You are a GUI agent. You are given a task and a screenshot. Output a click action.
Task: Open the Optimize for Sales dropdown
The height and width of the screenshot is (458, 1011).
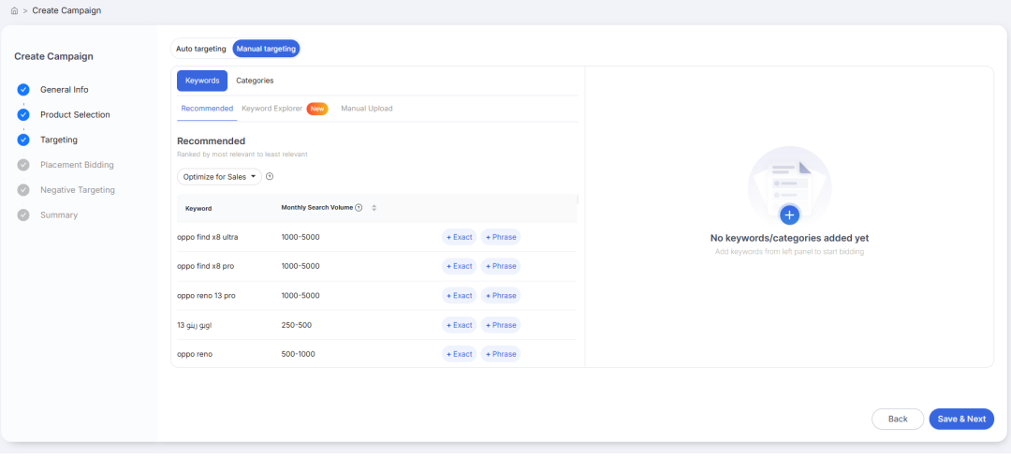[219, 177]
